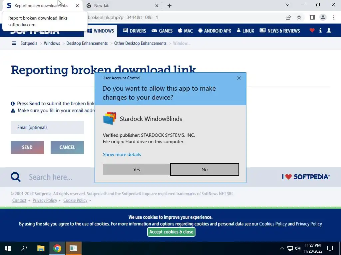
Task: Go to Desktop Enhancements breadcrumb
Action: (x=87, y=43)
